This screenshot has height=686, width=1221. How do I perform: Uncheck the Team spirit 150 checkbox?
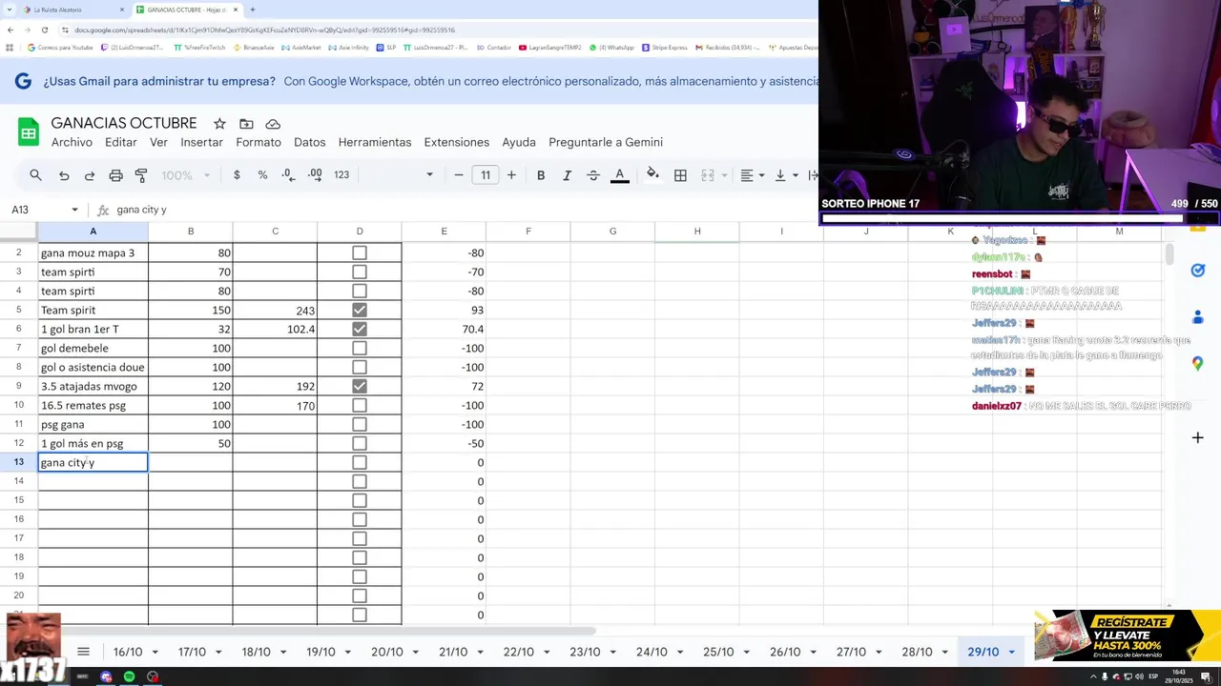(360, 310)
